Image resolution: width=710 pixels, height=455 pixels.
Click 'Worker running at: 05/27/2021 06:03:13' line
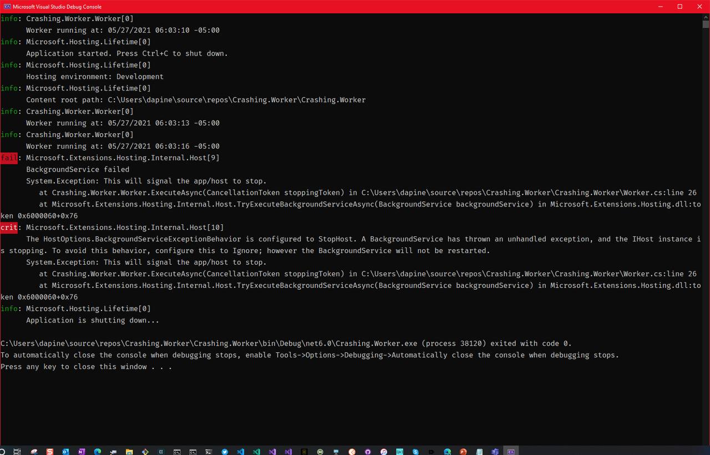123,123
